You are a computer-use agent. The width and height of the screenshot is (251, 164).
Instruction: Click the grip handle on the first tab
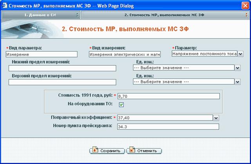pyautogui.click(x=78, y=15)
